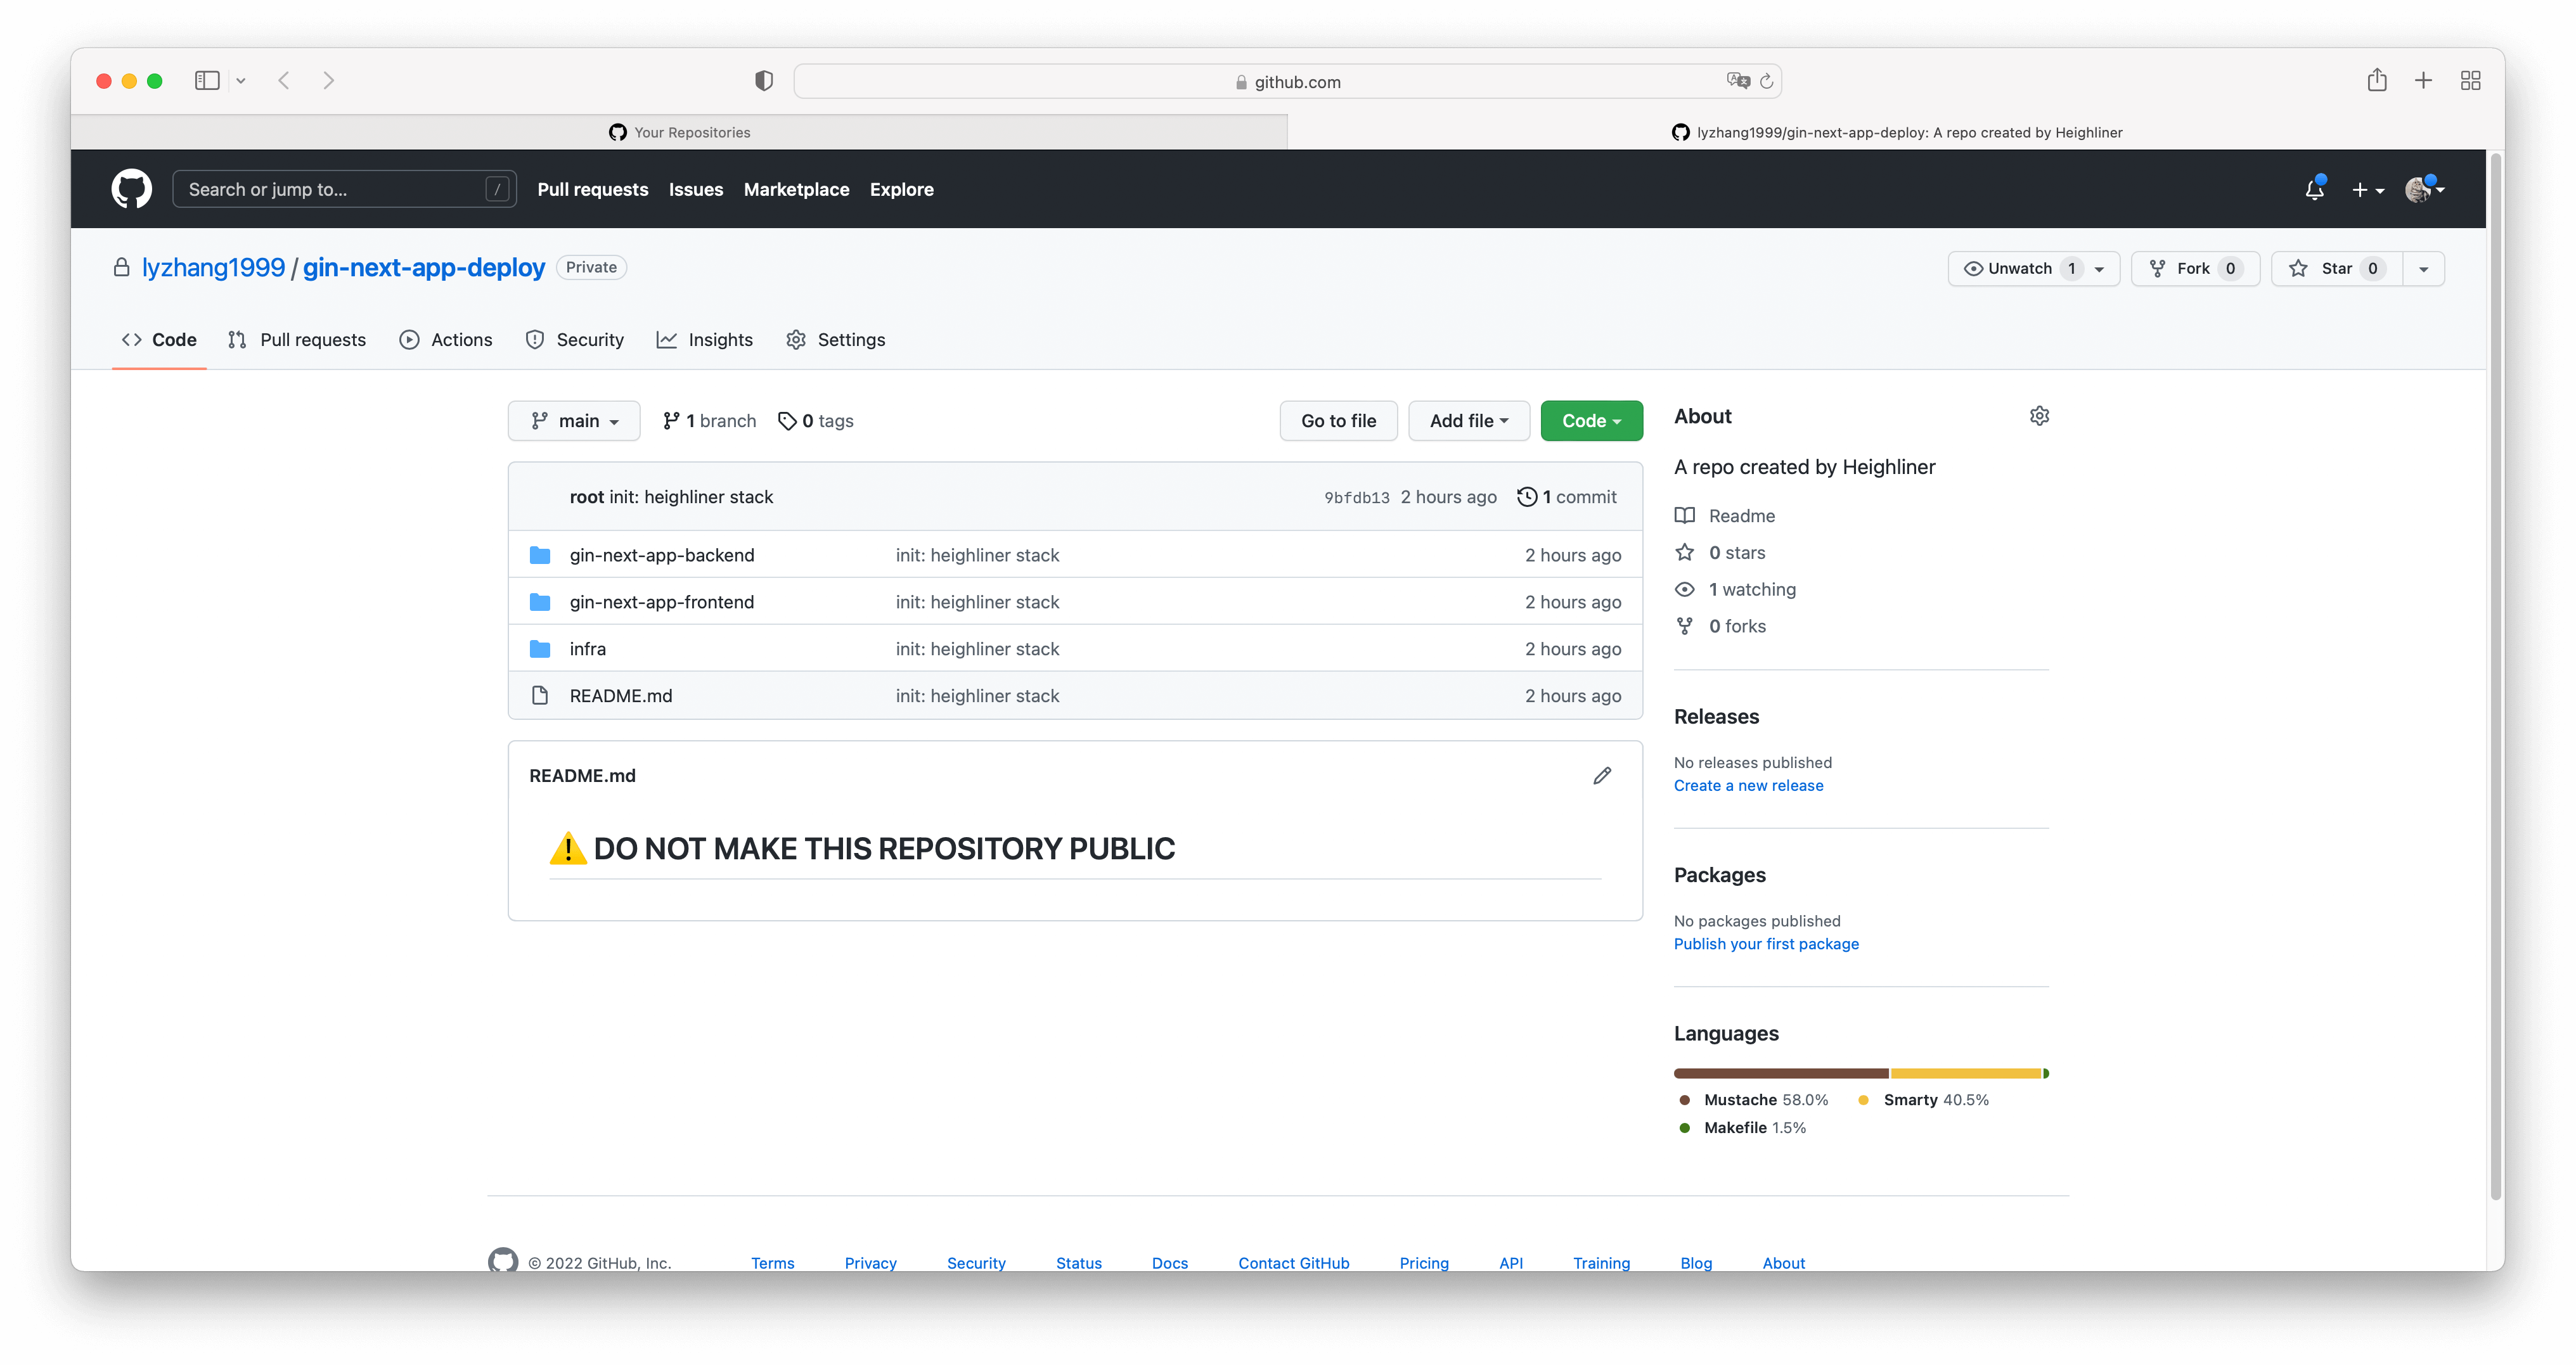
Task: Switch to the Your Repositories tab
Action: pyautogui.click(x=679, y=132)
